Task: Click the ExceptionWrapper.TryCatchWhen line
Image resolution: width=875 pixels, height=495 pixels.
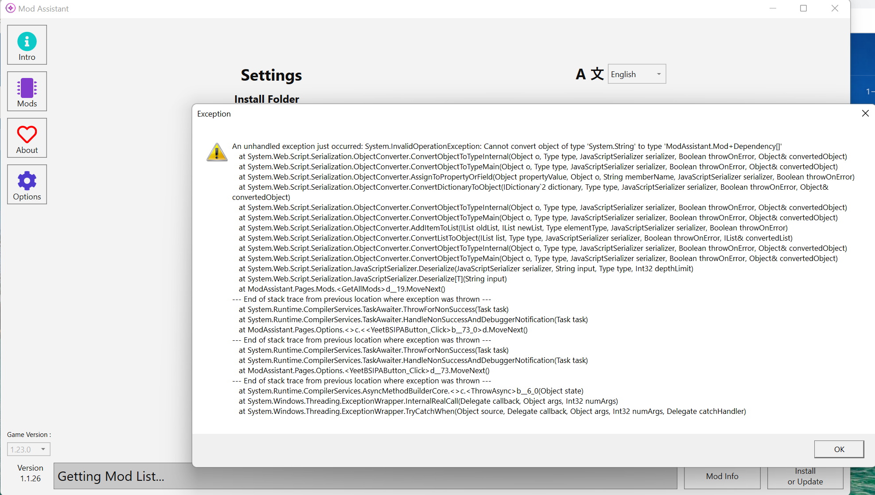Action: [492, 411]
